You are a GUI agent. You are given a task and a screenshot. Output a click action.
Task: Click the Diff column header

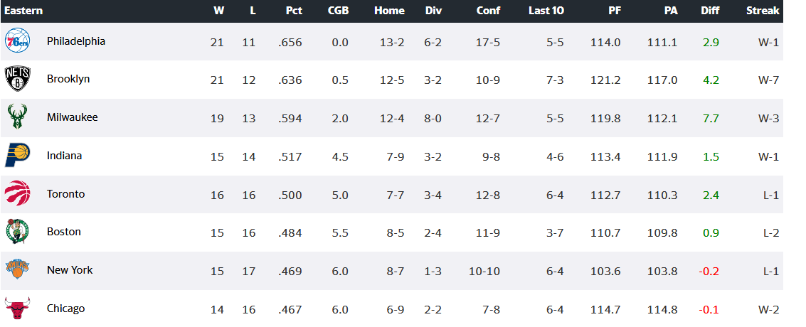(709, 11)
